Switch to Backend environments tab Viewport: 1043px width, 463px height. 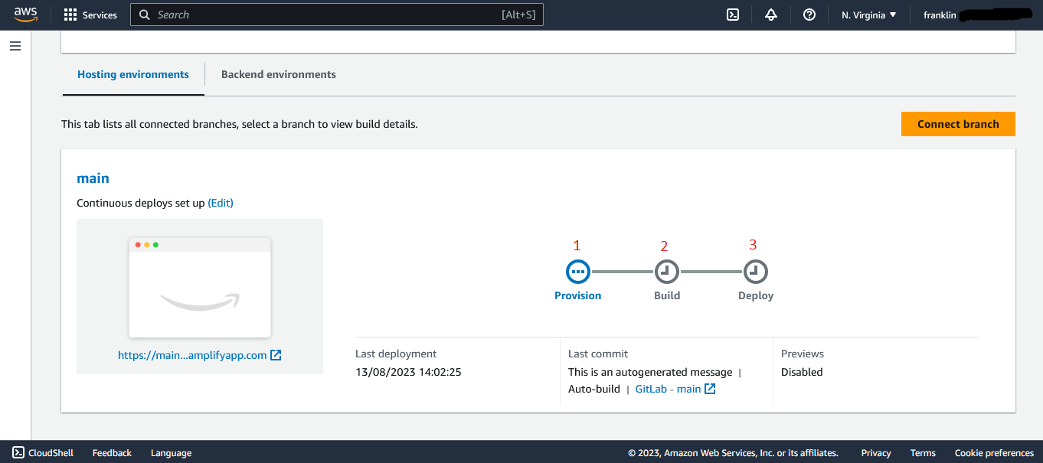point(279,74)
